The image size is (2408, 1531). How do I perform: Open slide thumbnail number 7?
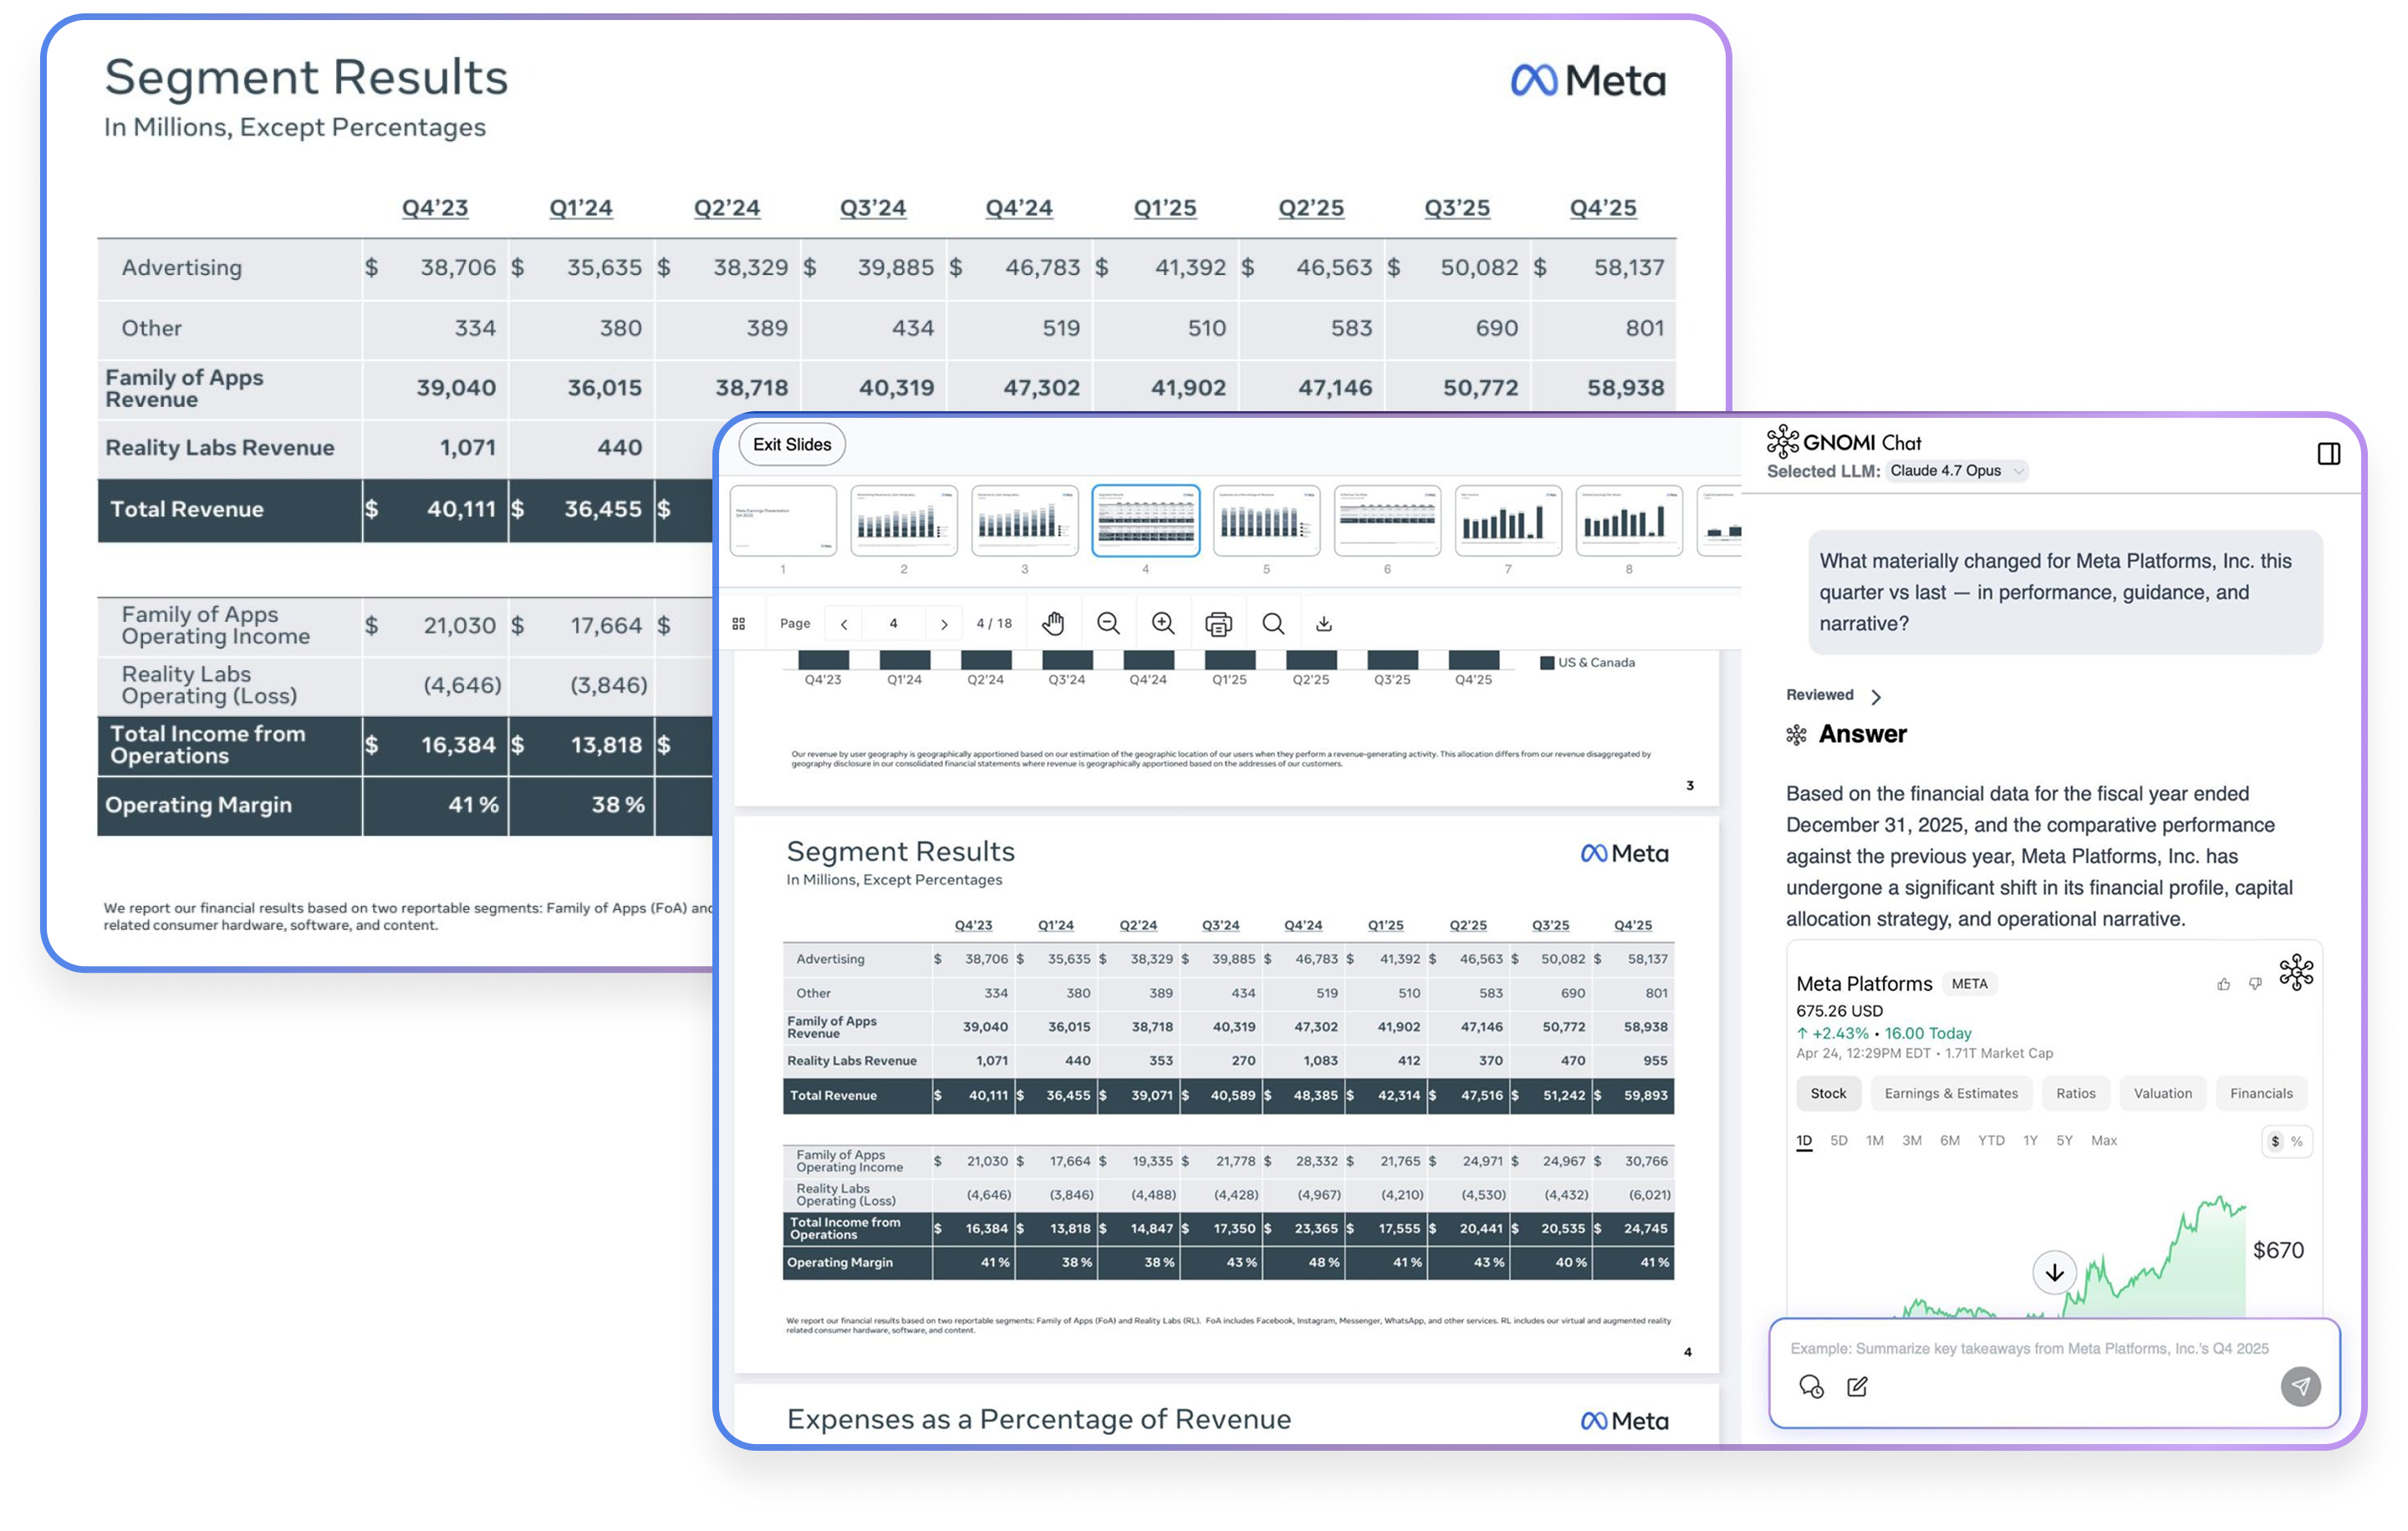click(1507, 521)
